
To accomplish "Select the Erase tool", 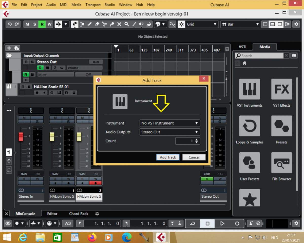I will click(x=97, y=24).
